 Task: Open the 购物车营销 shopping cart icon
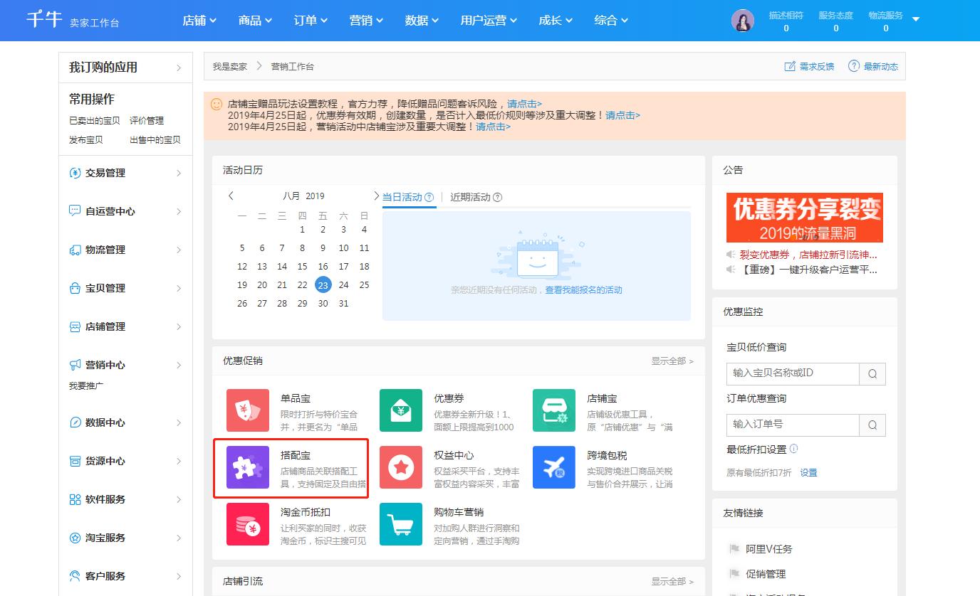[x=400, y=525]
